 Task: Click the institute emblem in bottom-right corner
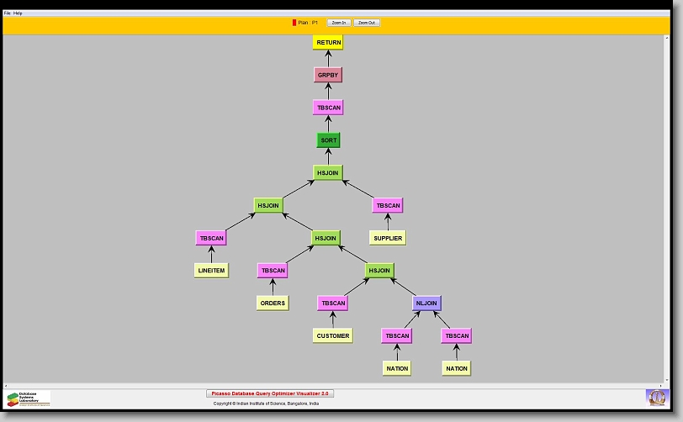coord(655,397)
